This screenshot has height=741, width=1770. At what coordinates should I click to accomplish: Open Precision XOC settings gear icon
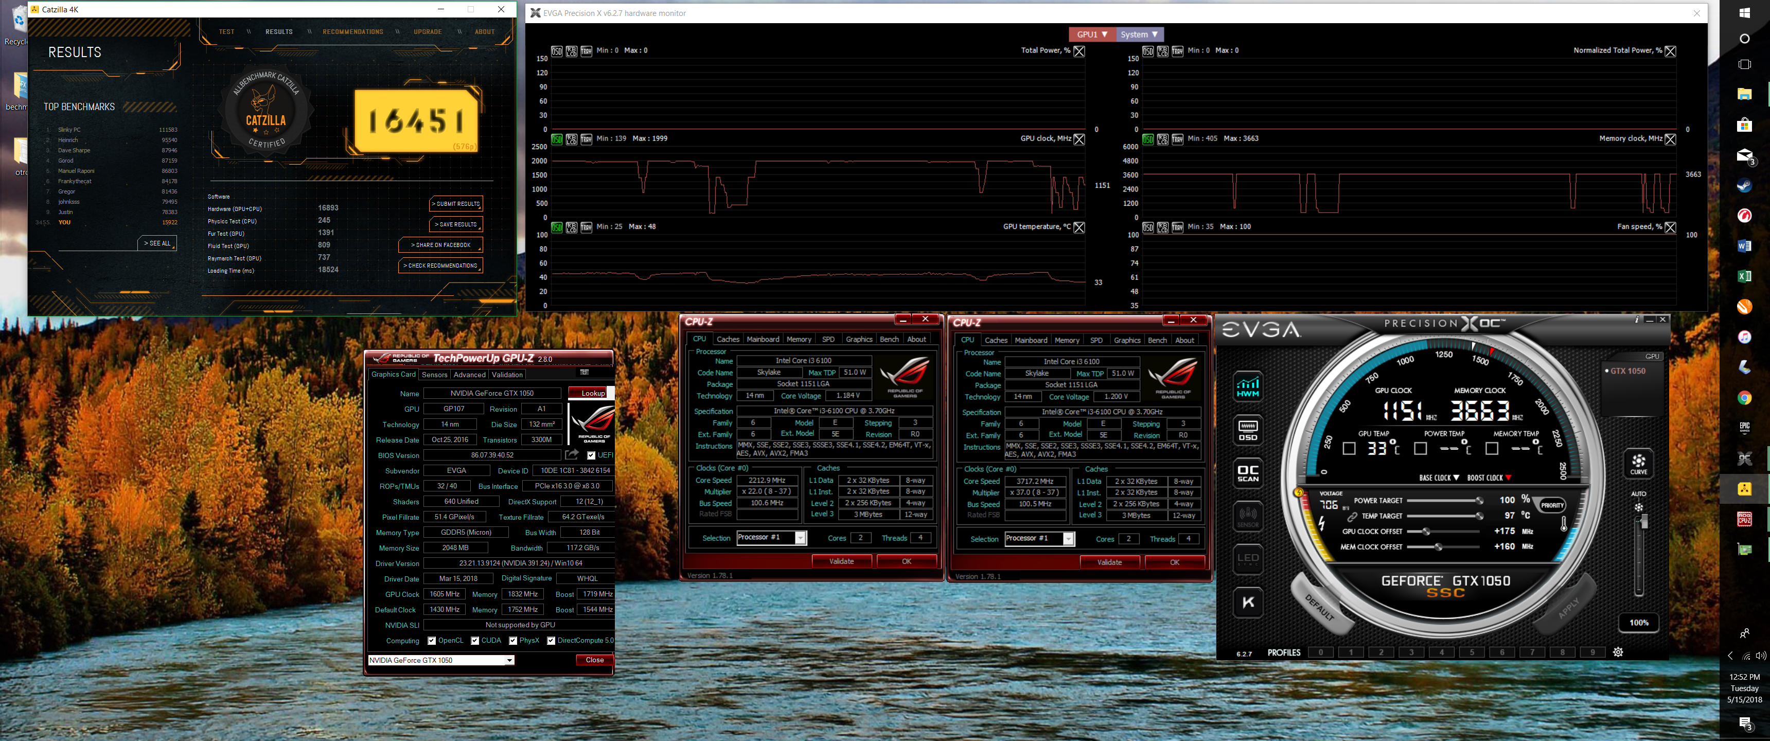tap(1618, 652)
